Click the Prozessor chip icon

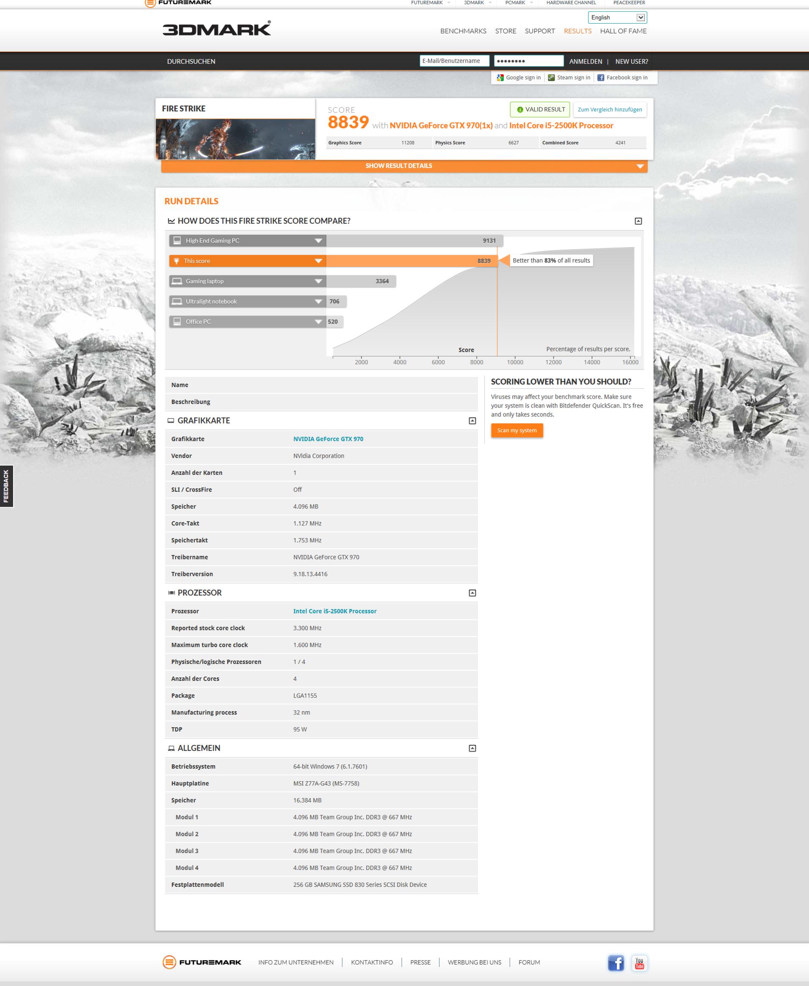tap(172, 593)
